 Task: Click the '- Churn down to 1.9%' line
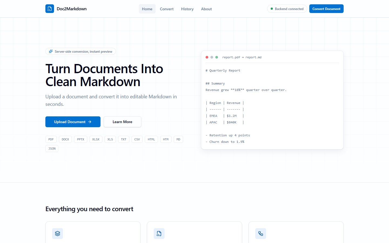(225, 142)
